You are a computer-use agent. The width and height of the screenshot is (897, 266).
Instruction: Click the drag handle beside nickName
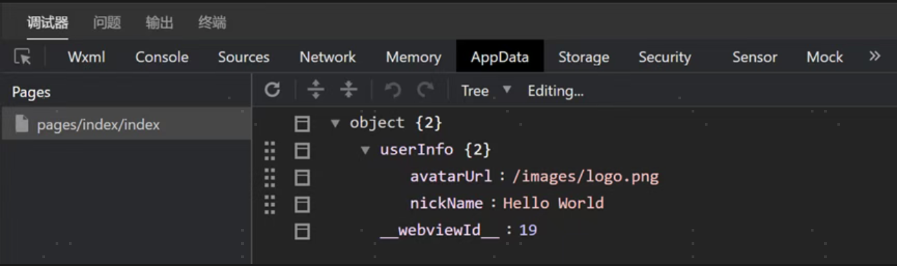pos(270,204)
